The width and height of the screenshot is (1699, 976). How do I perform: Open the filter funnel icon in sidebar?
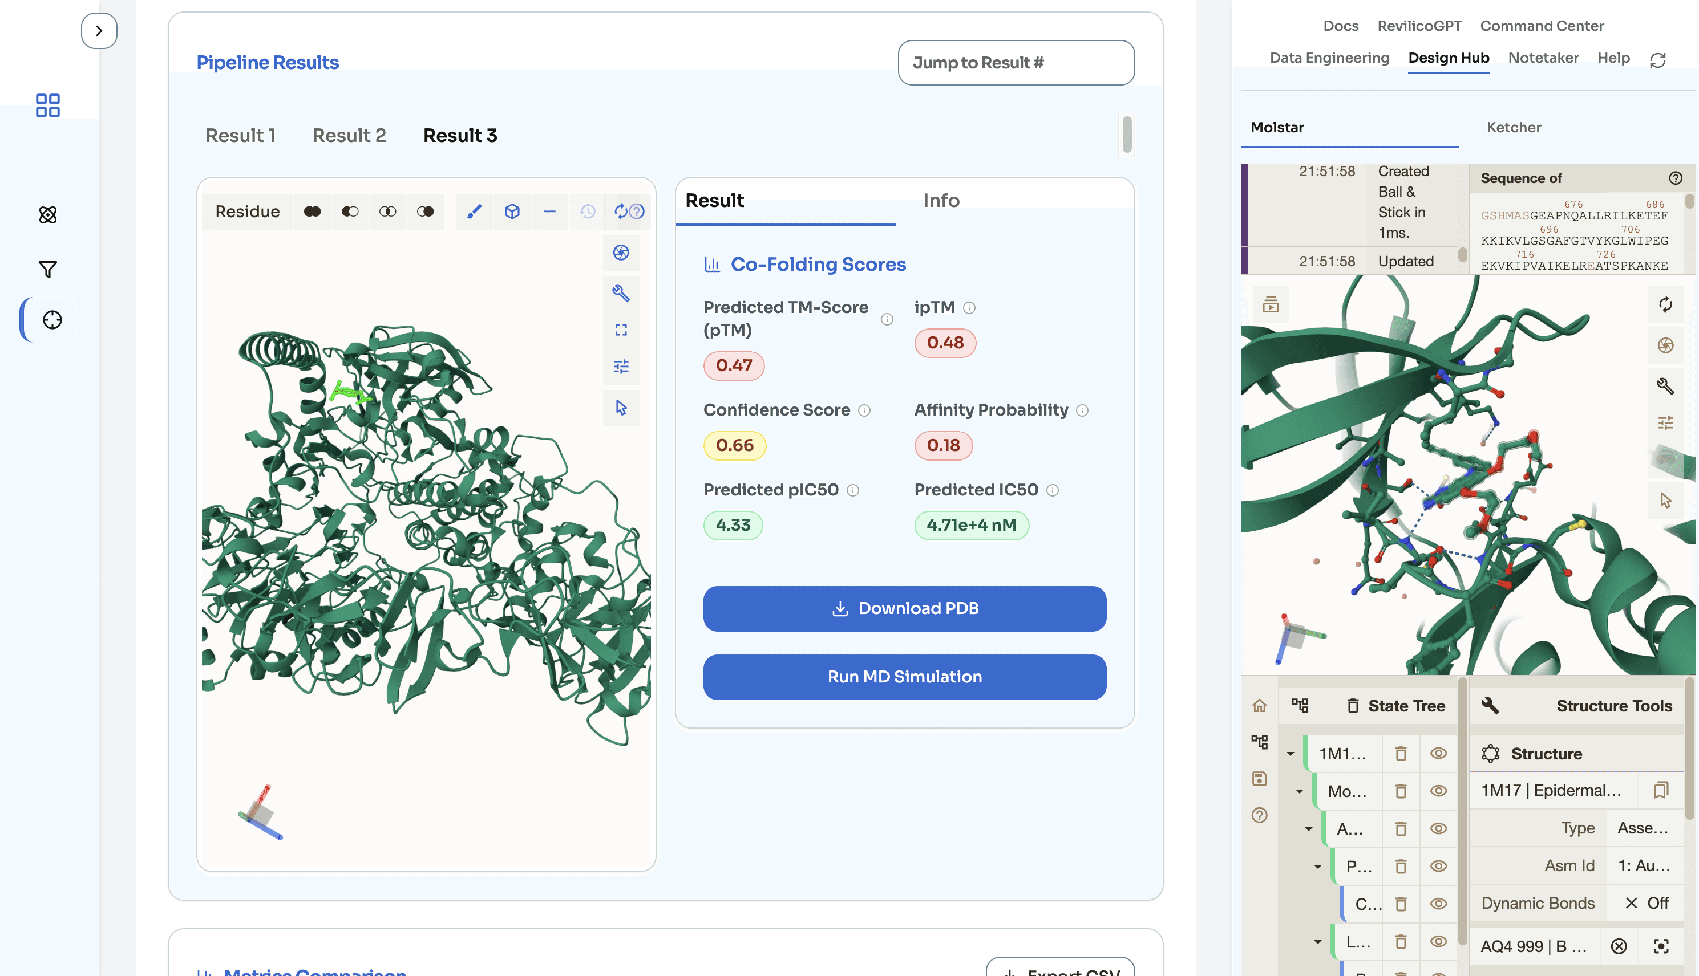[x=47, y=269]
